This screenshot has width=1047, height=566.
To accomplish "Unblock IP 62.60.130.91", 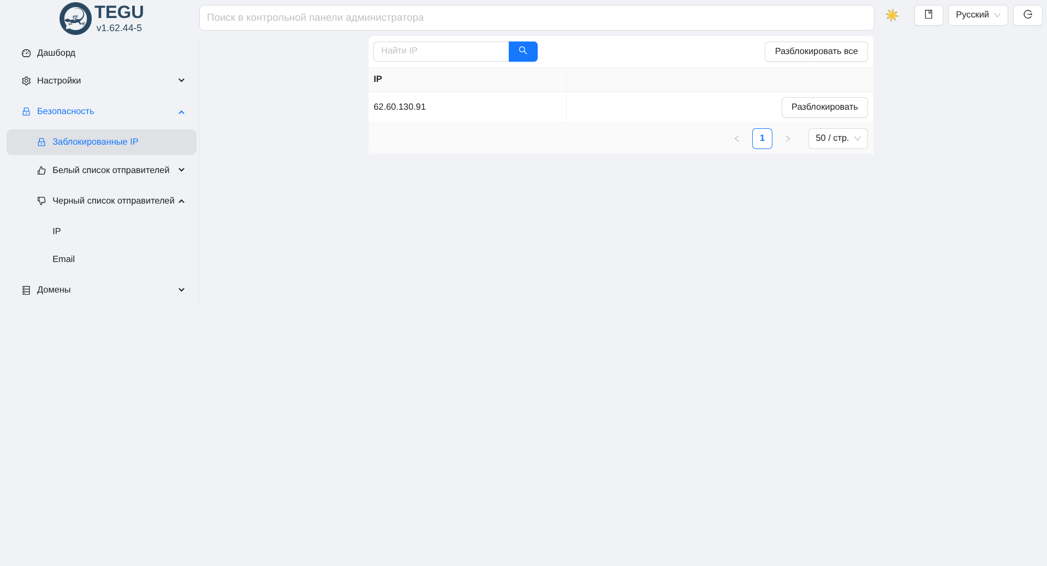I will (x=824, y=107).
